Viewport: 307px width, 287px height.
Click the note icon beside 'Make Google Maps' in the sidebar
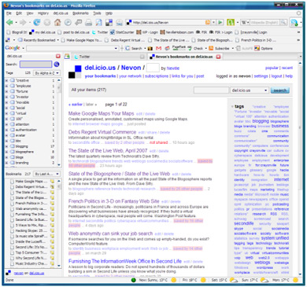(x=52, y=182)
